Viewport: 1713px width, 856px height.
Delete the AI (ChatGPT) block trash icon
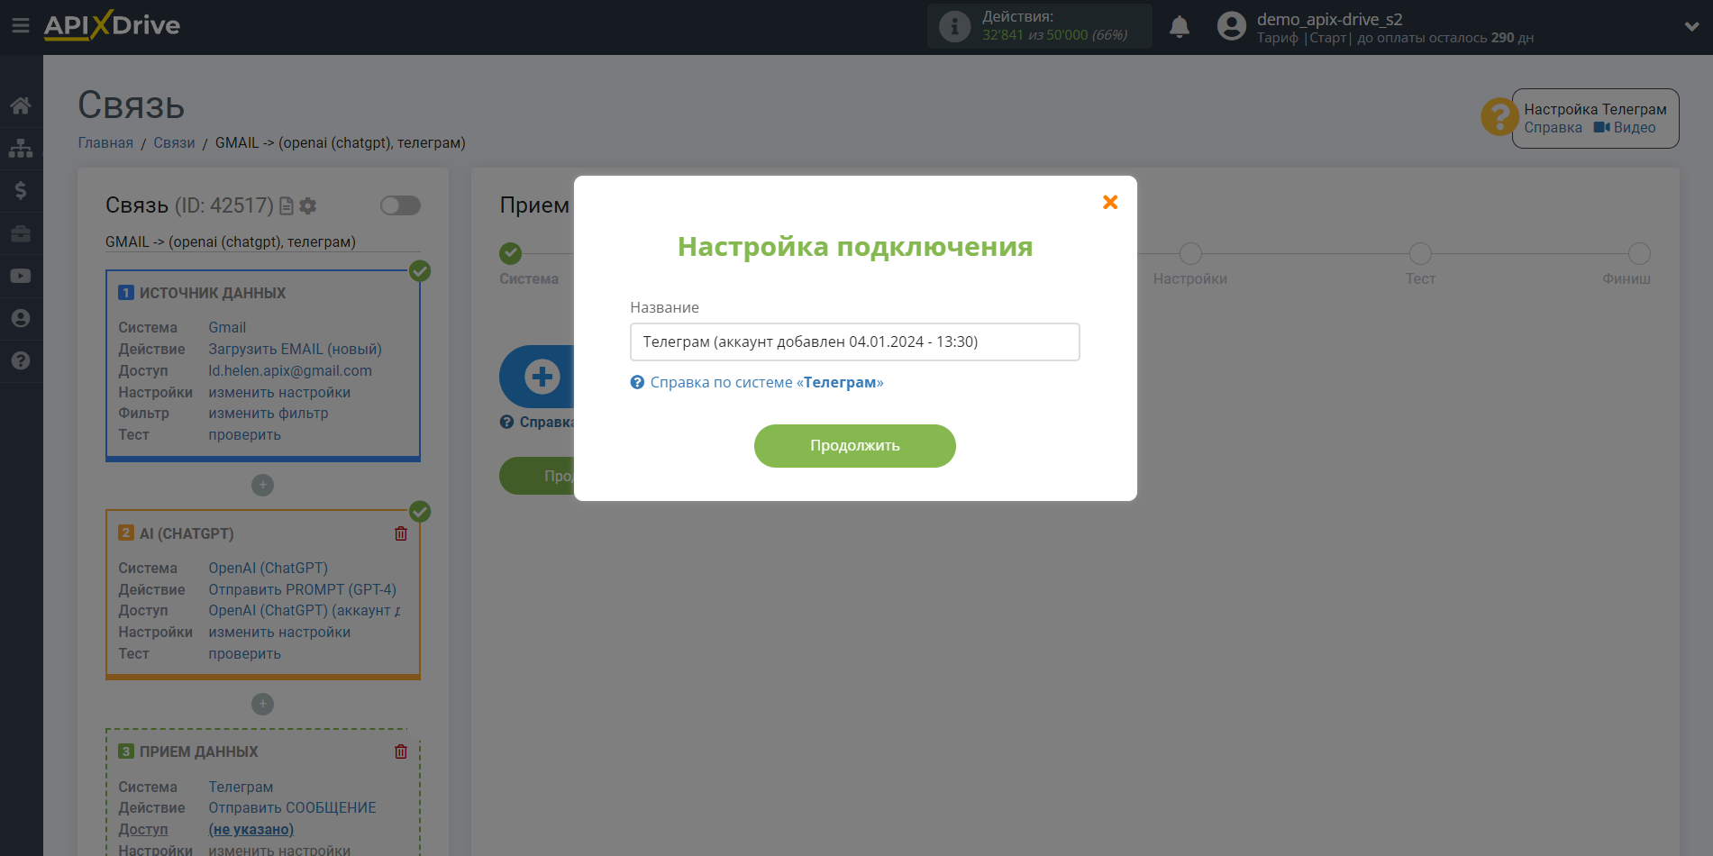click(401, 533)
